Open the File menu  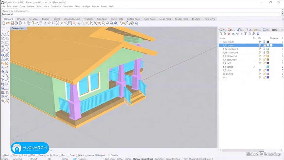click(3, 6)
